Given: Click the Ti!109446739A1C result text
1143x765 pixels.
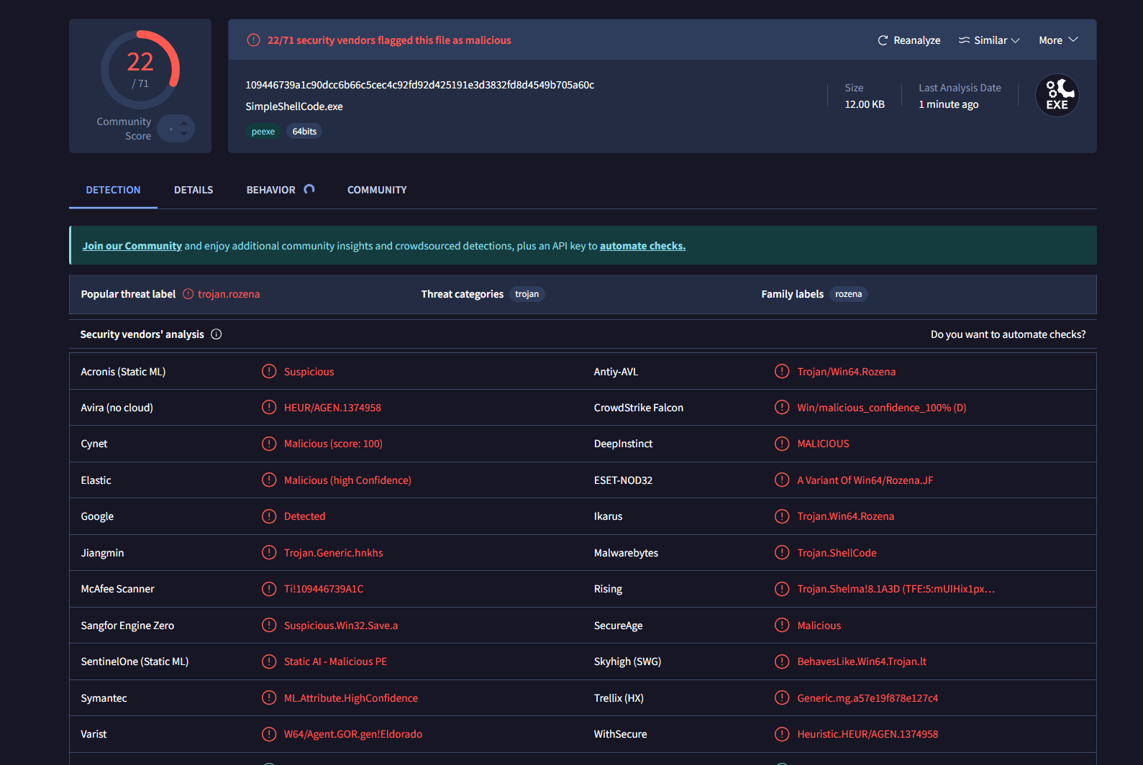Looking at the screenshot, I should pyautogui.click(x=324, y=589).
